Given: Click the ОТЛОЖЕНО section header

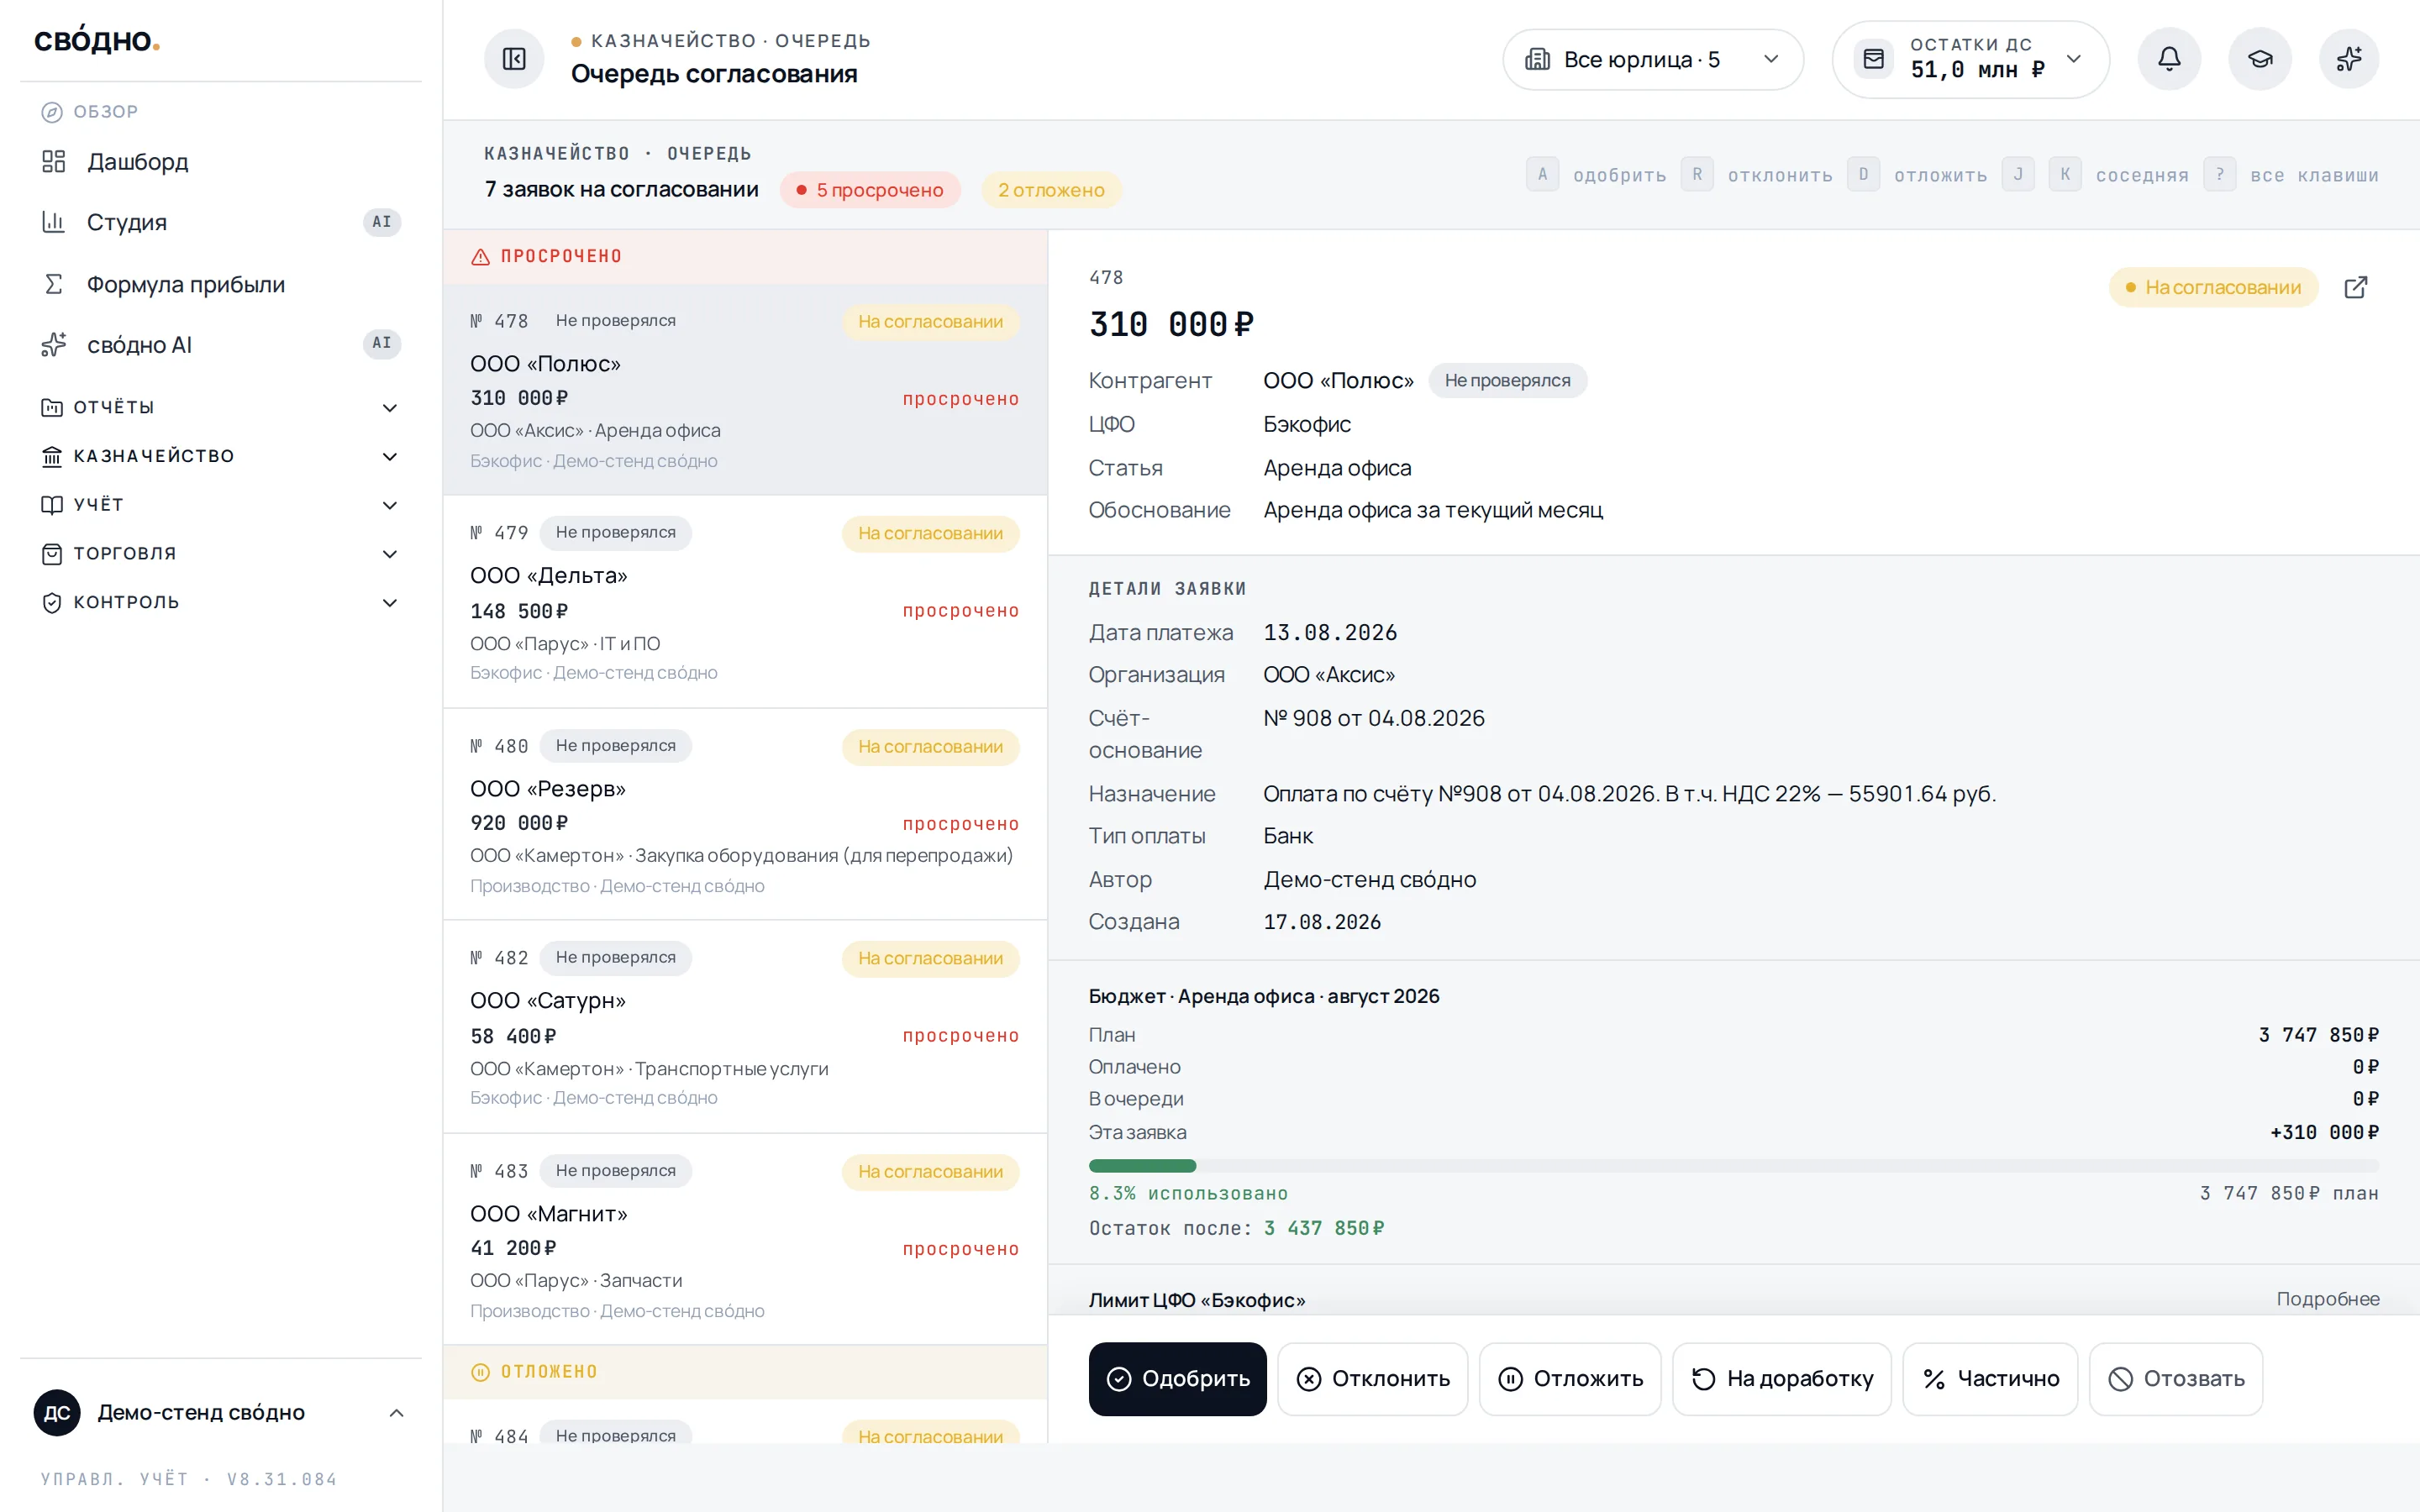Looking at the screenshot, I should tap(745, 1372).
